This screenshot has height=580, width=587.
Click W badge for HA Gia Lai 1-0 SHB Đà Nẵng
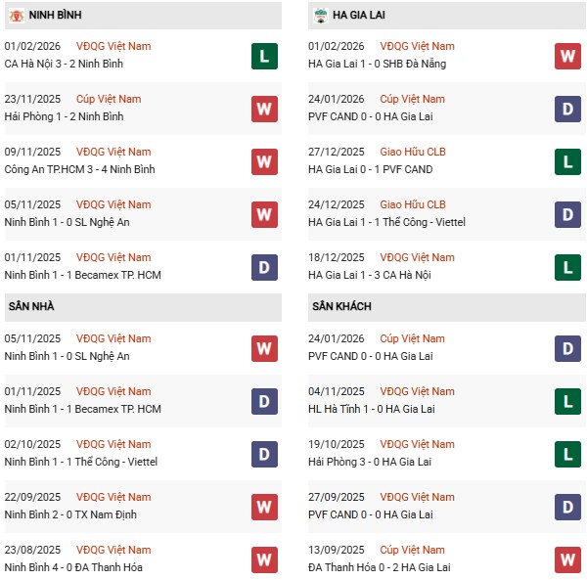pyautogui.click(x=568, y=56)
